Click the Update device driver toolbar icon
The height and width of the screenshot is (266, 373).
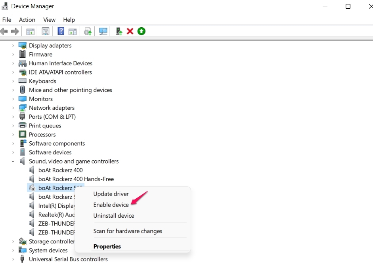[x=88, y=31]
